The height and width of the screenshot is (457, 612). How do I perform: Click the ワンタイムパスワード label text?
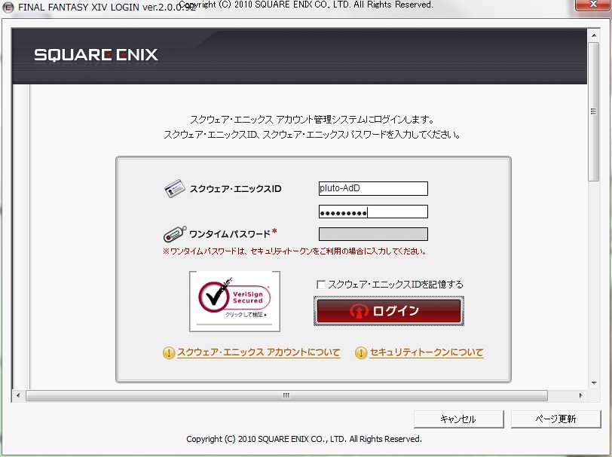tap(229, 234)
